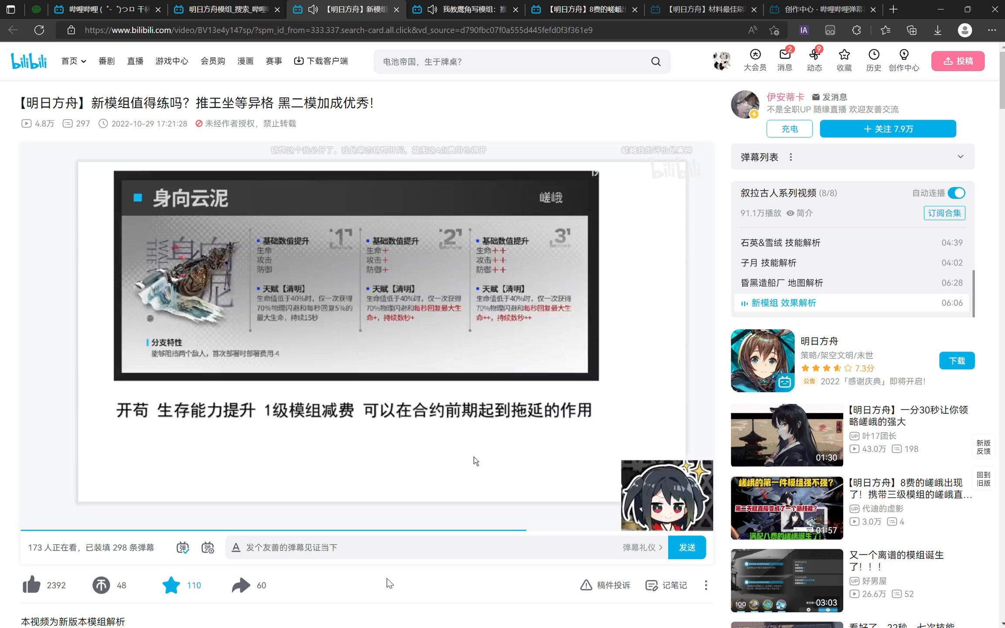Click the coin donate icon
Viewport: 1005px width, 628px height.
click(x=101, y=585)
